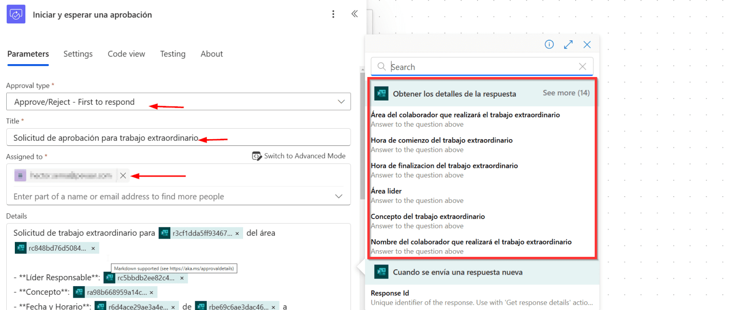Clear the dynamic content search field
This screenshot has width=735, height=310.
coord(582,67)
